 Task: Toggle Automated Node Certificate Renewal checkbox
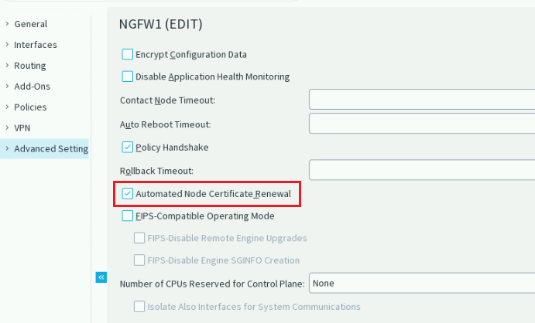128,194
